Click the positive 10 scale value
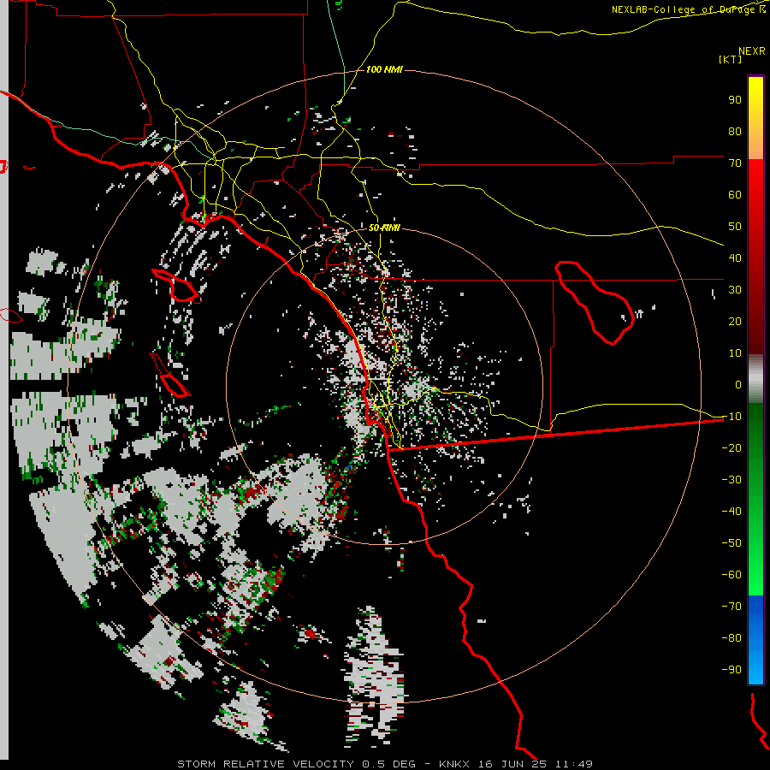 point(735,353)
